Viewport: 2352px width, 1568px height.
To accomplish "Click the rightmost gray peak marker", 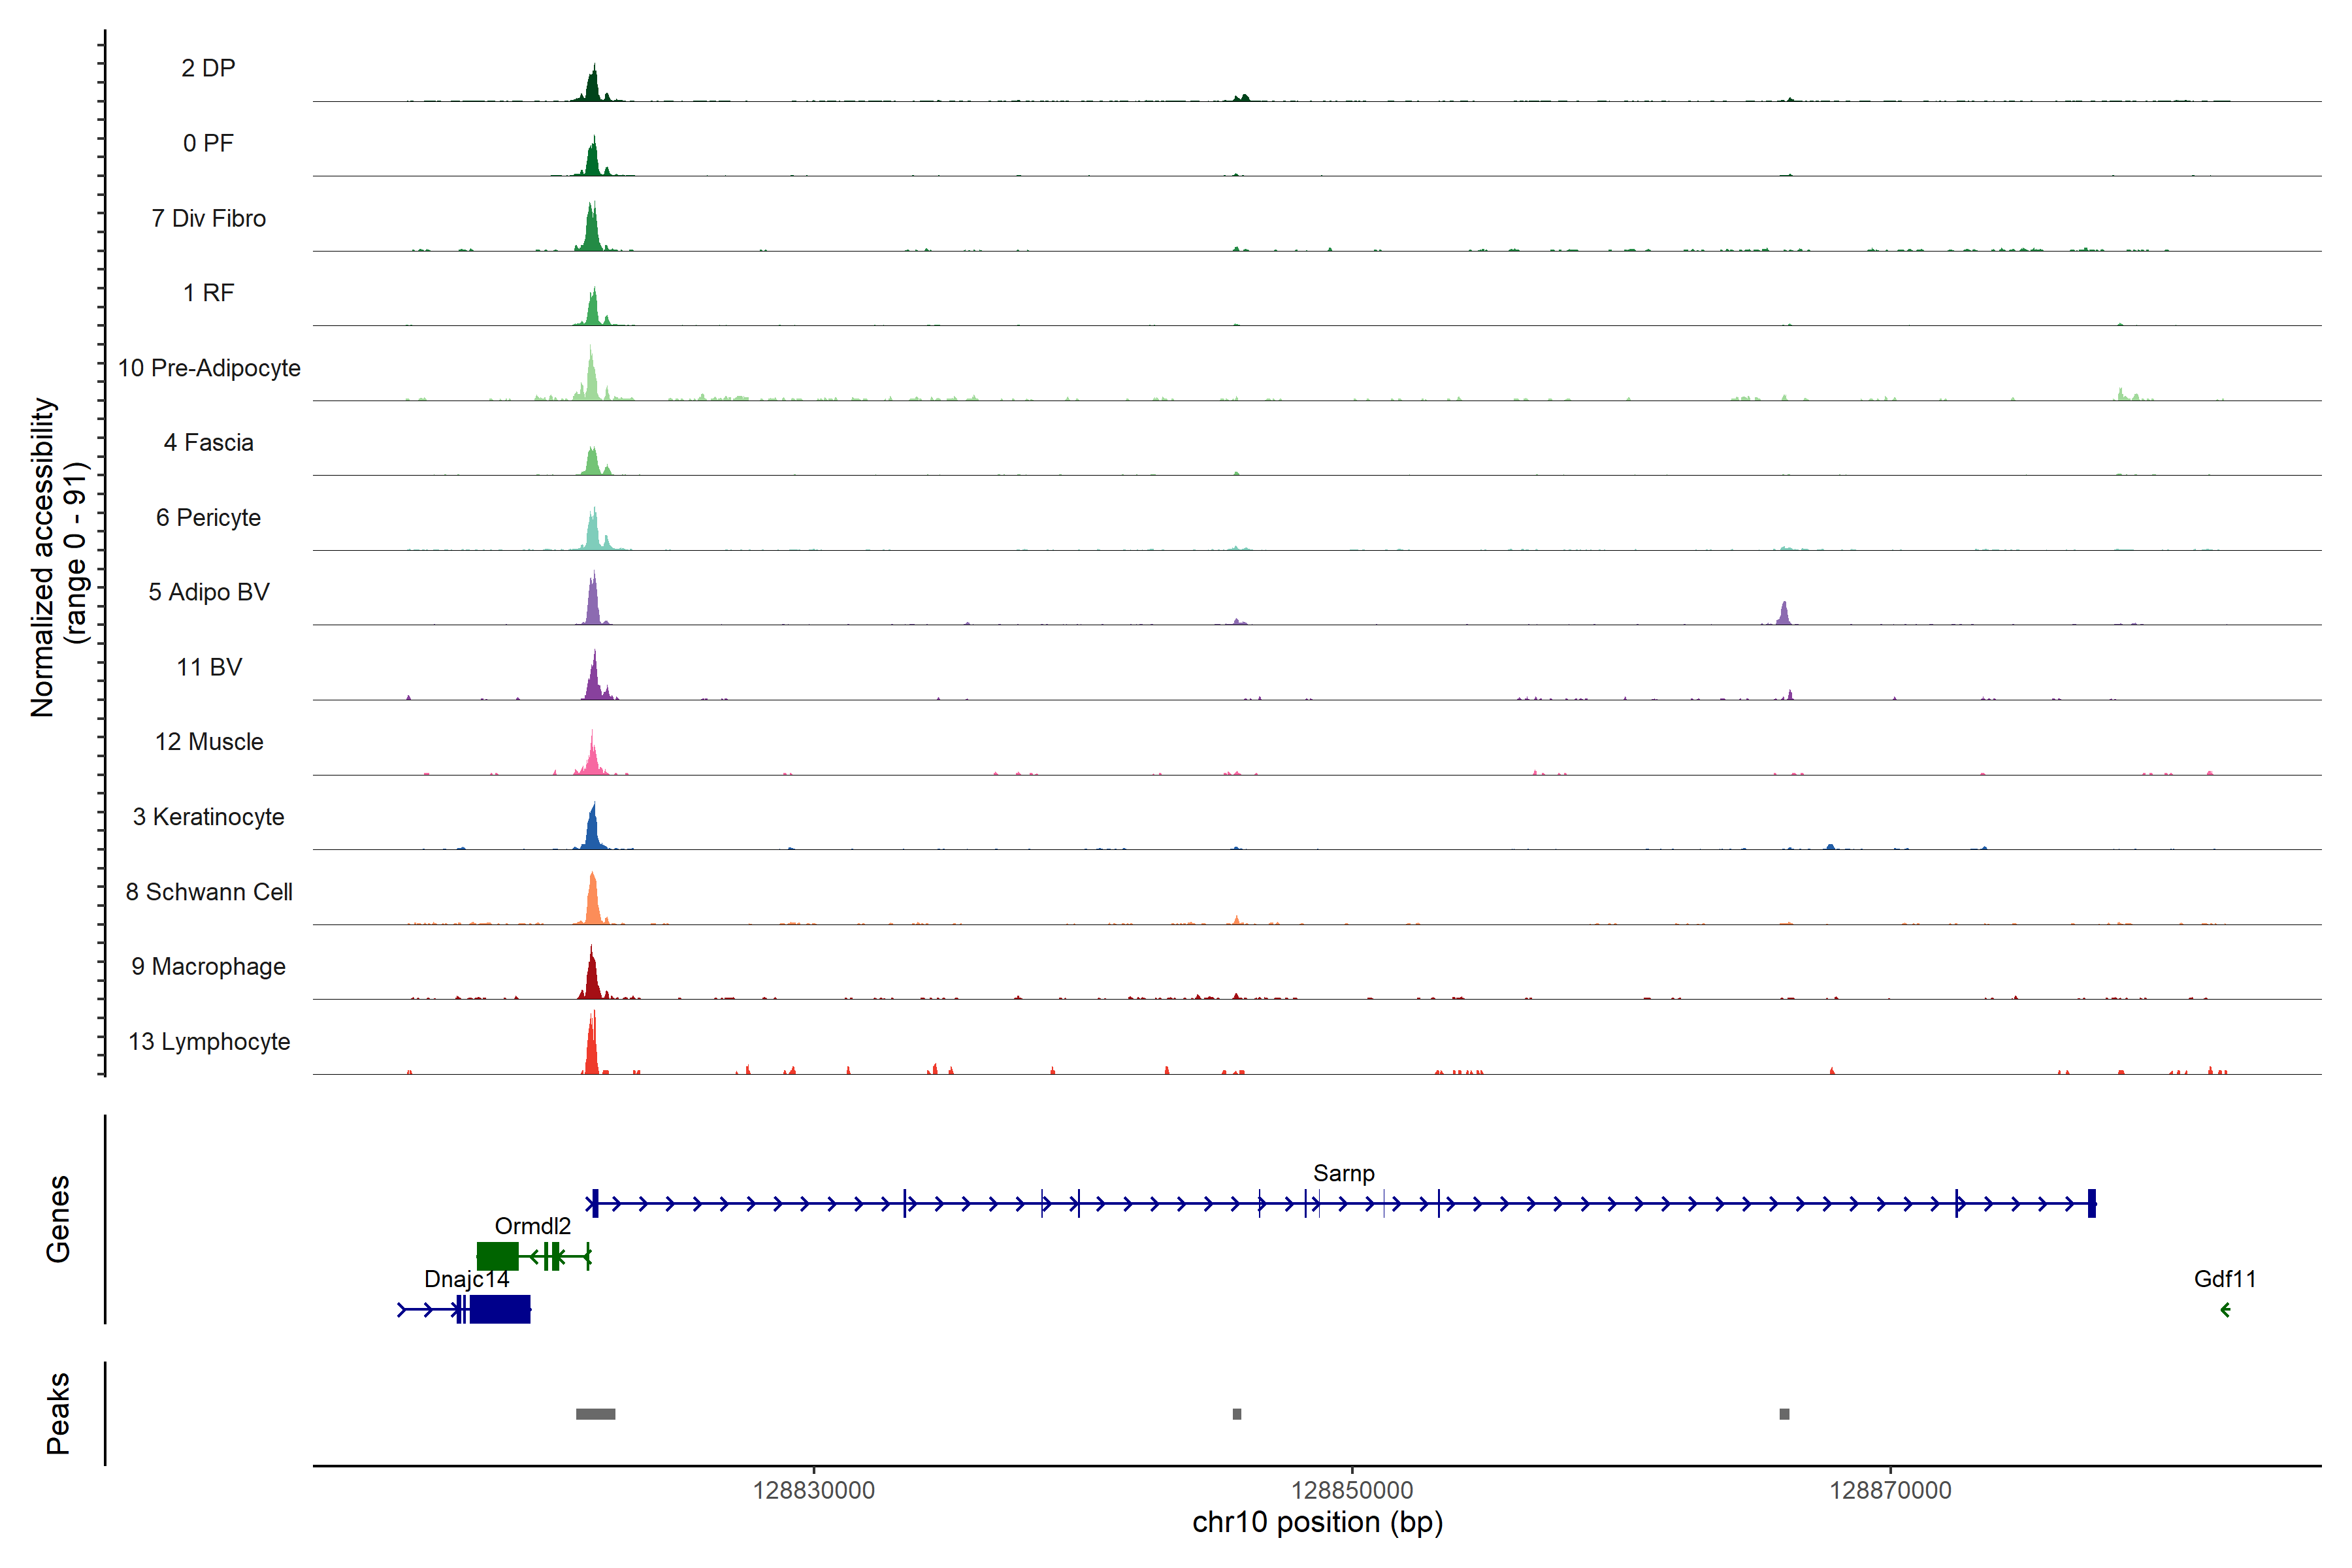I will pos(1784,1414).
